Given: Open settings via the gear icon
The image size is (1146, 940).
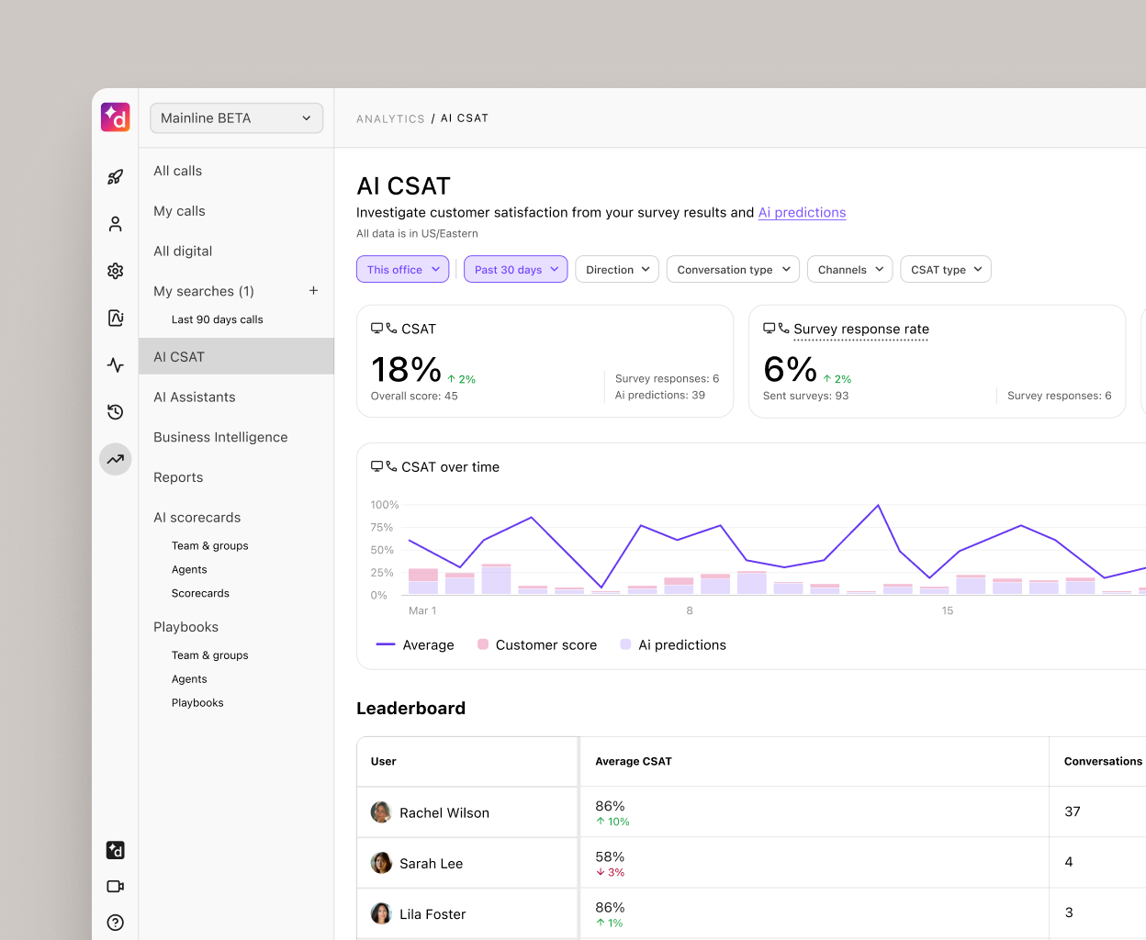Looking at the screenshot, I should (x=115, y=271).
